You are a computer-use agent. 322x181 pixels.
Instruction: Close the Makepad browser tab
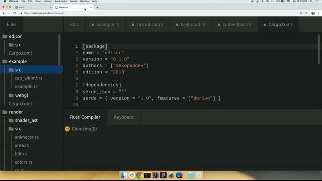coord(91,7)
